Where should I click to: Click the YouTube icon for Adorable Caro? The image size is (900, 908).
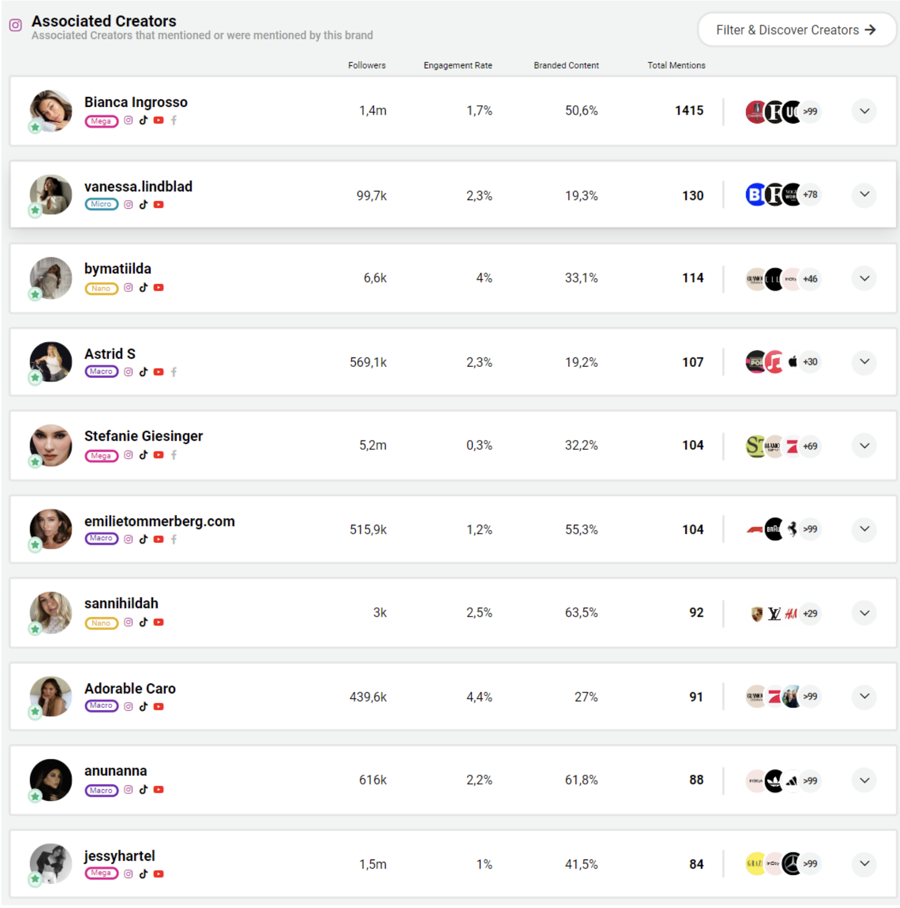(159, 706)
